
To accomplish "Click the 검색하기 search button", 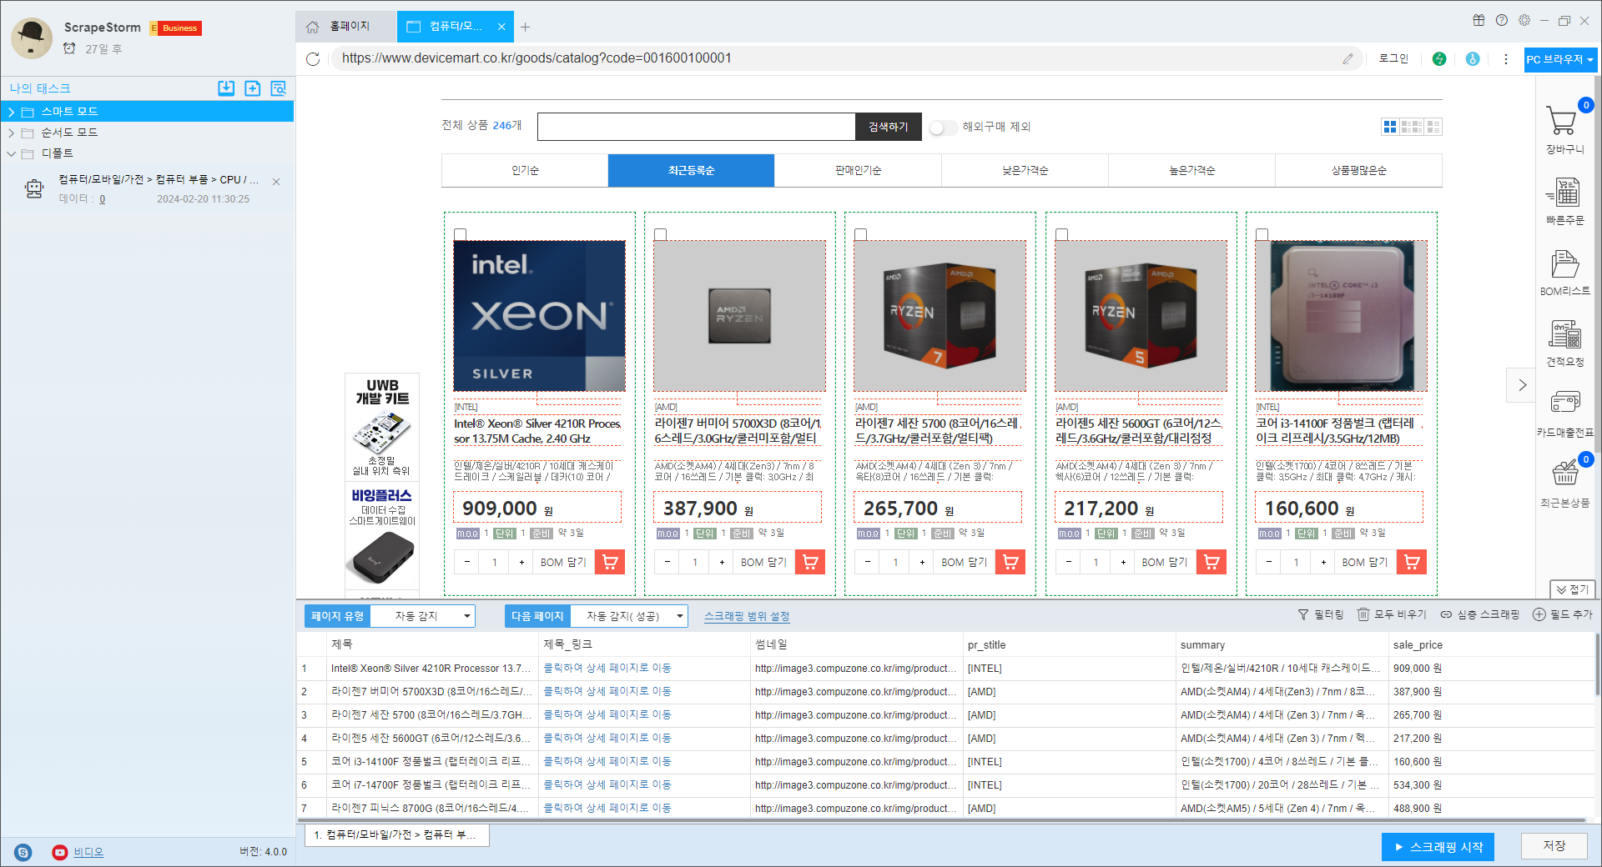I will (x=889, y=127).
